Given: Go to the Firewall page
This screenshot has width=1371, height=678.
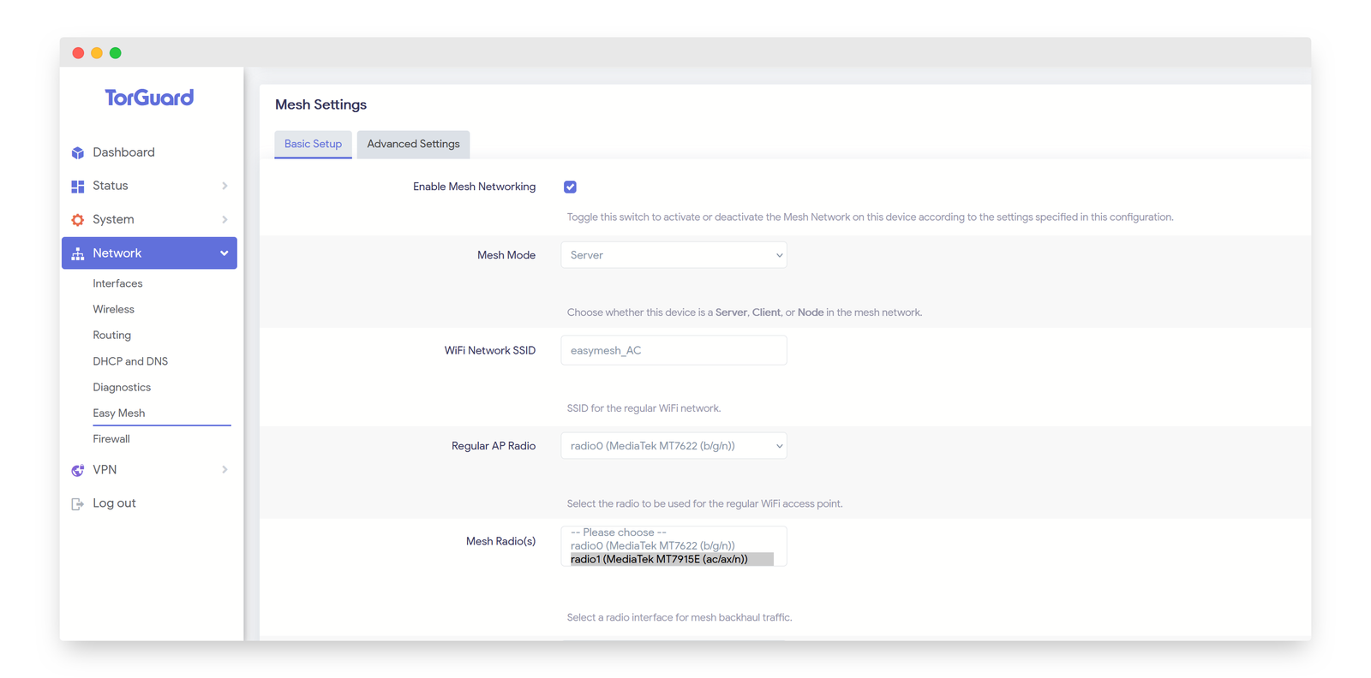Looking at the screenshot, I should point(111,438).
